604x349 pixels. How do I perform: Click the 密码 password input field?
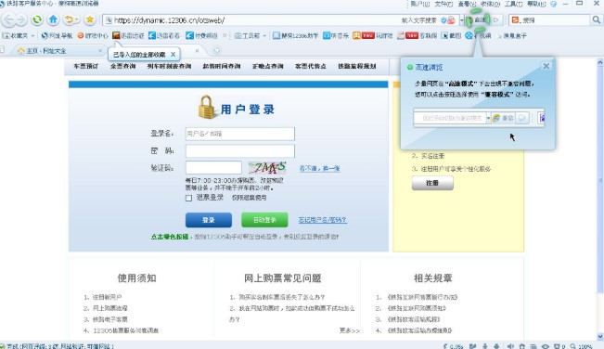[240, 151]
